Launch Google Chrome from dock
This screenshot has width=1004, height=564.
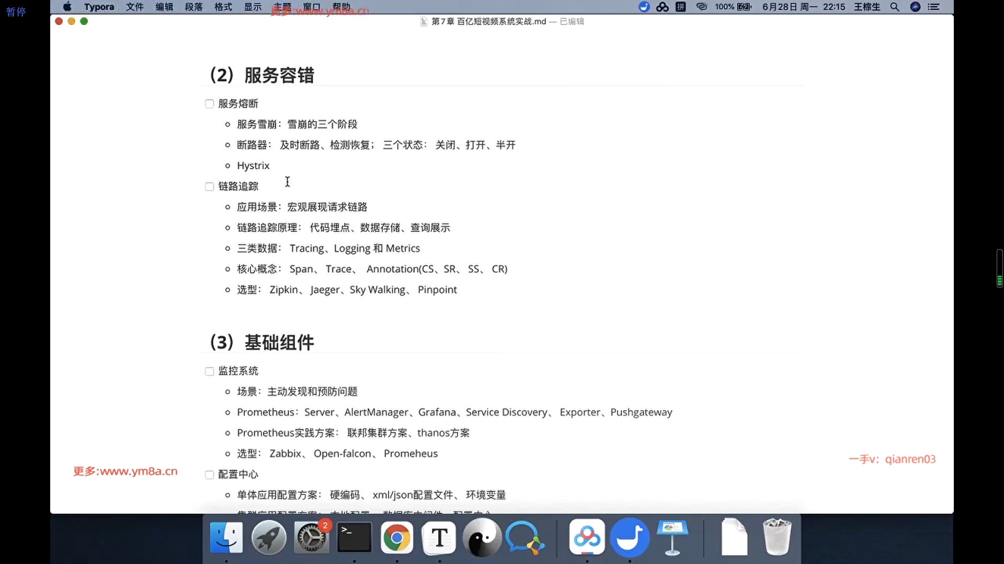click(x=396, y=538)
